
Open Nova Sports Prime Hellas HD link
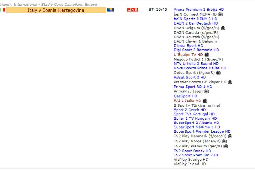(200, 68)
